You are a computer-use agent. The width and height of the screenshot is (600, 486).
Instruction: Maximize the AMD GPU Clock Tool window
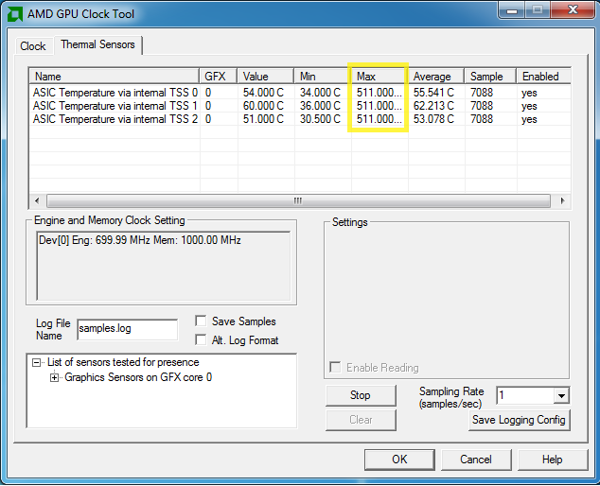tap(538, 9)
